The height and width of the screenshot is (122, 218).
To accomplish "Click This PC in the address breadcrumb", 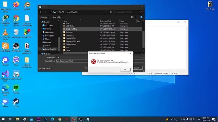I will click(61, 12).
